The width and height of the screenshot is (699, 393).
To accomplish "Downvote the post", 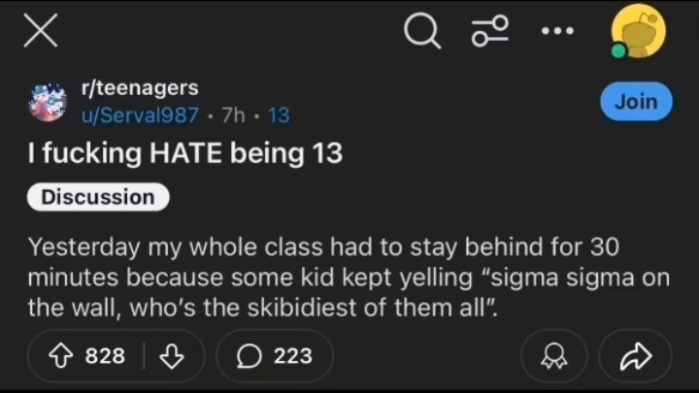I will [x=172, y=356].
